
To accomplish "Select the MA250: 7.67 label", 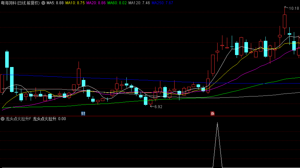I will coord(162,3).
